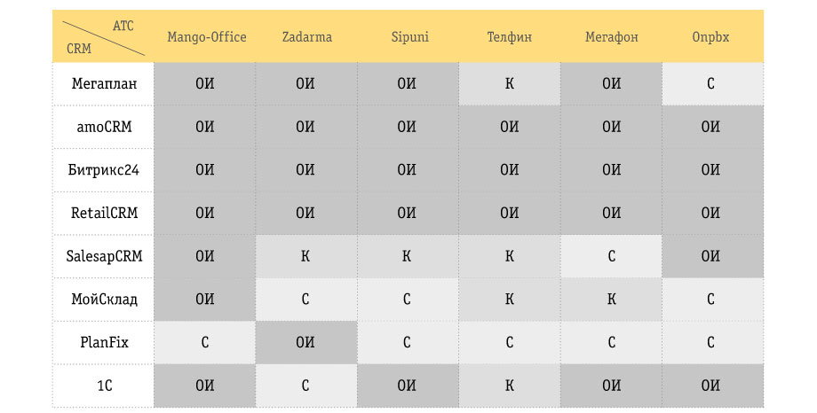Click the К cell for 1C and Телфин
Viewport: 817px width, 413px height.
(x=510, y=386)
